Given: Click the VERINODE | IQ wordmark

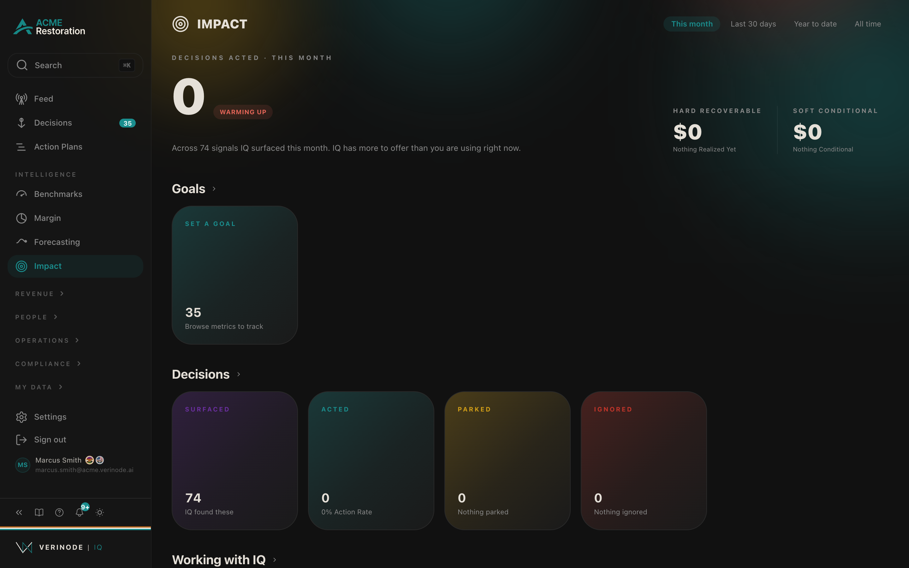Looking at the screenshot, I should pos(71,547).
